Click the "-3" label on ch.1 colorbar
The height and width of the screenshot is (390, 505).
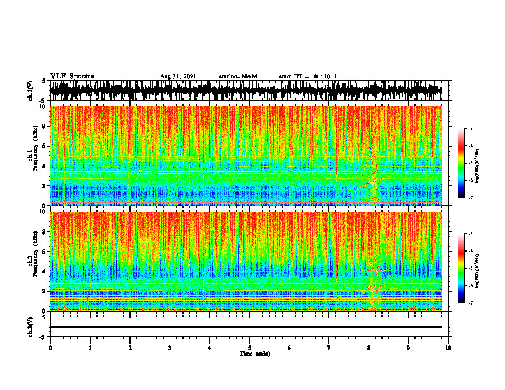coord(470,128)
